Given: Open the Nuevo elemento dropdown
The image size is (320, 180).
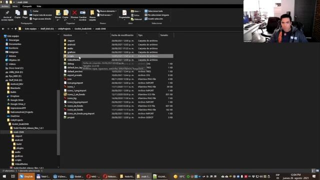Looking at the screenshot, I should tap(106, 11).
